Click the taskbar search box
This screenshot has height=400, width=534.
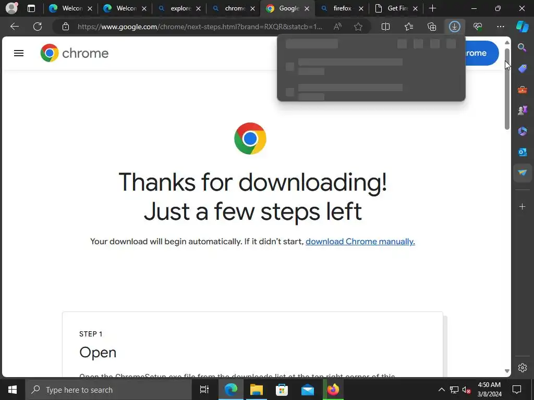(x=108, y=390)
